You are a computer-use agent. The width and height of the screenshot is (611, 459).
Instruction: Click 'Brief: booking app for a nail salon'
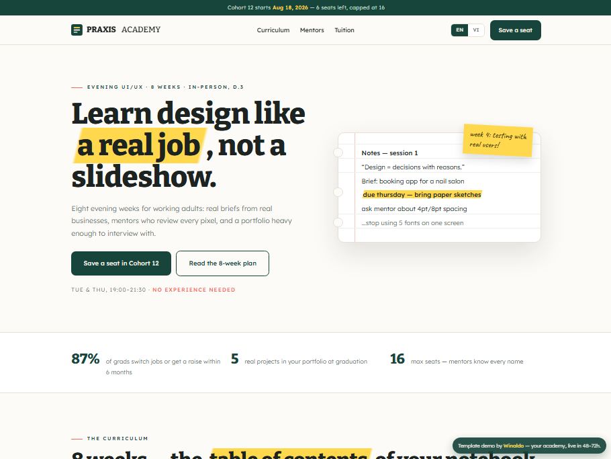click(413, 181)
